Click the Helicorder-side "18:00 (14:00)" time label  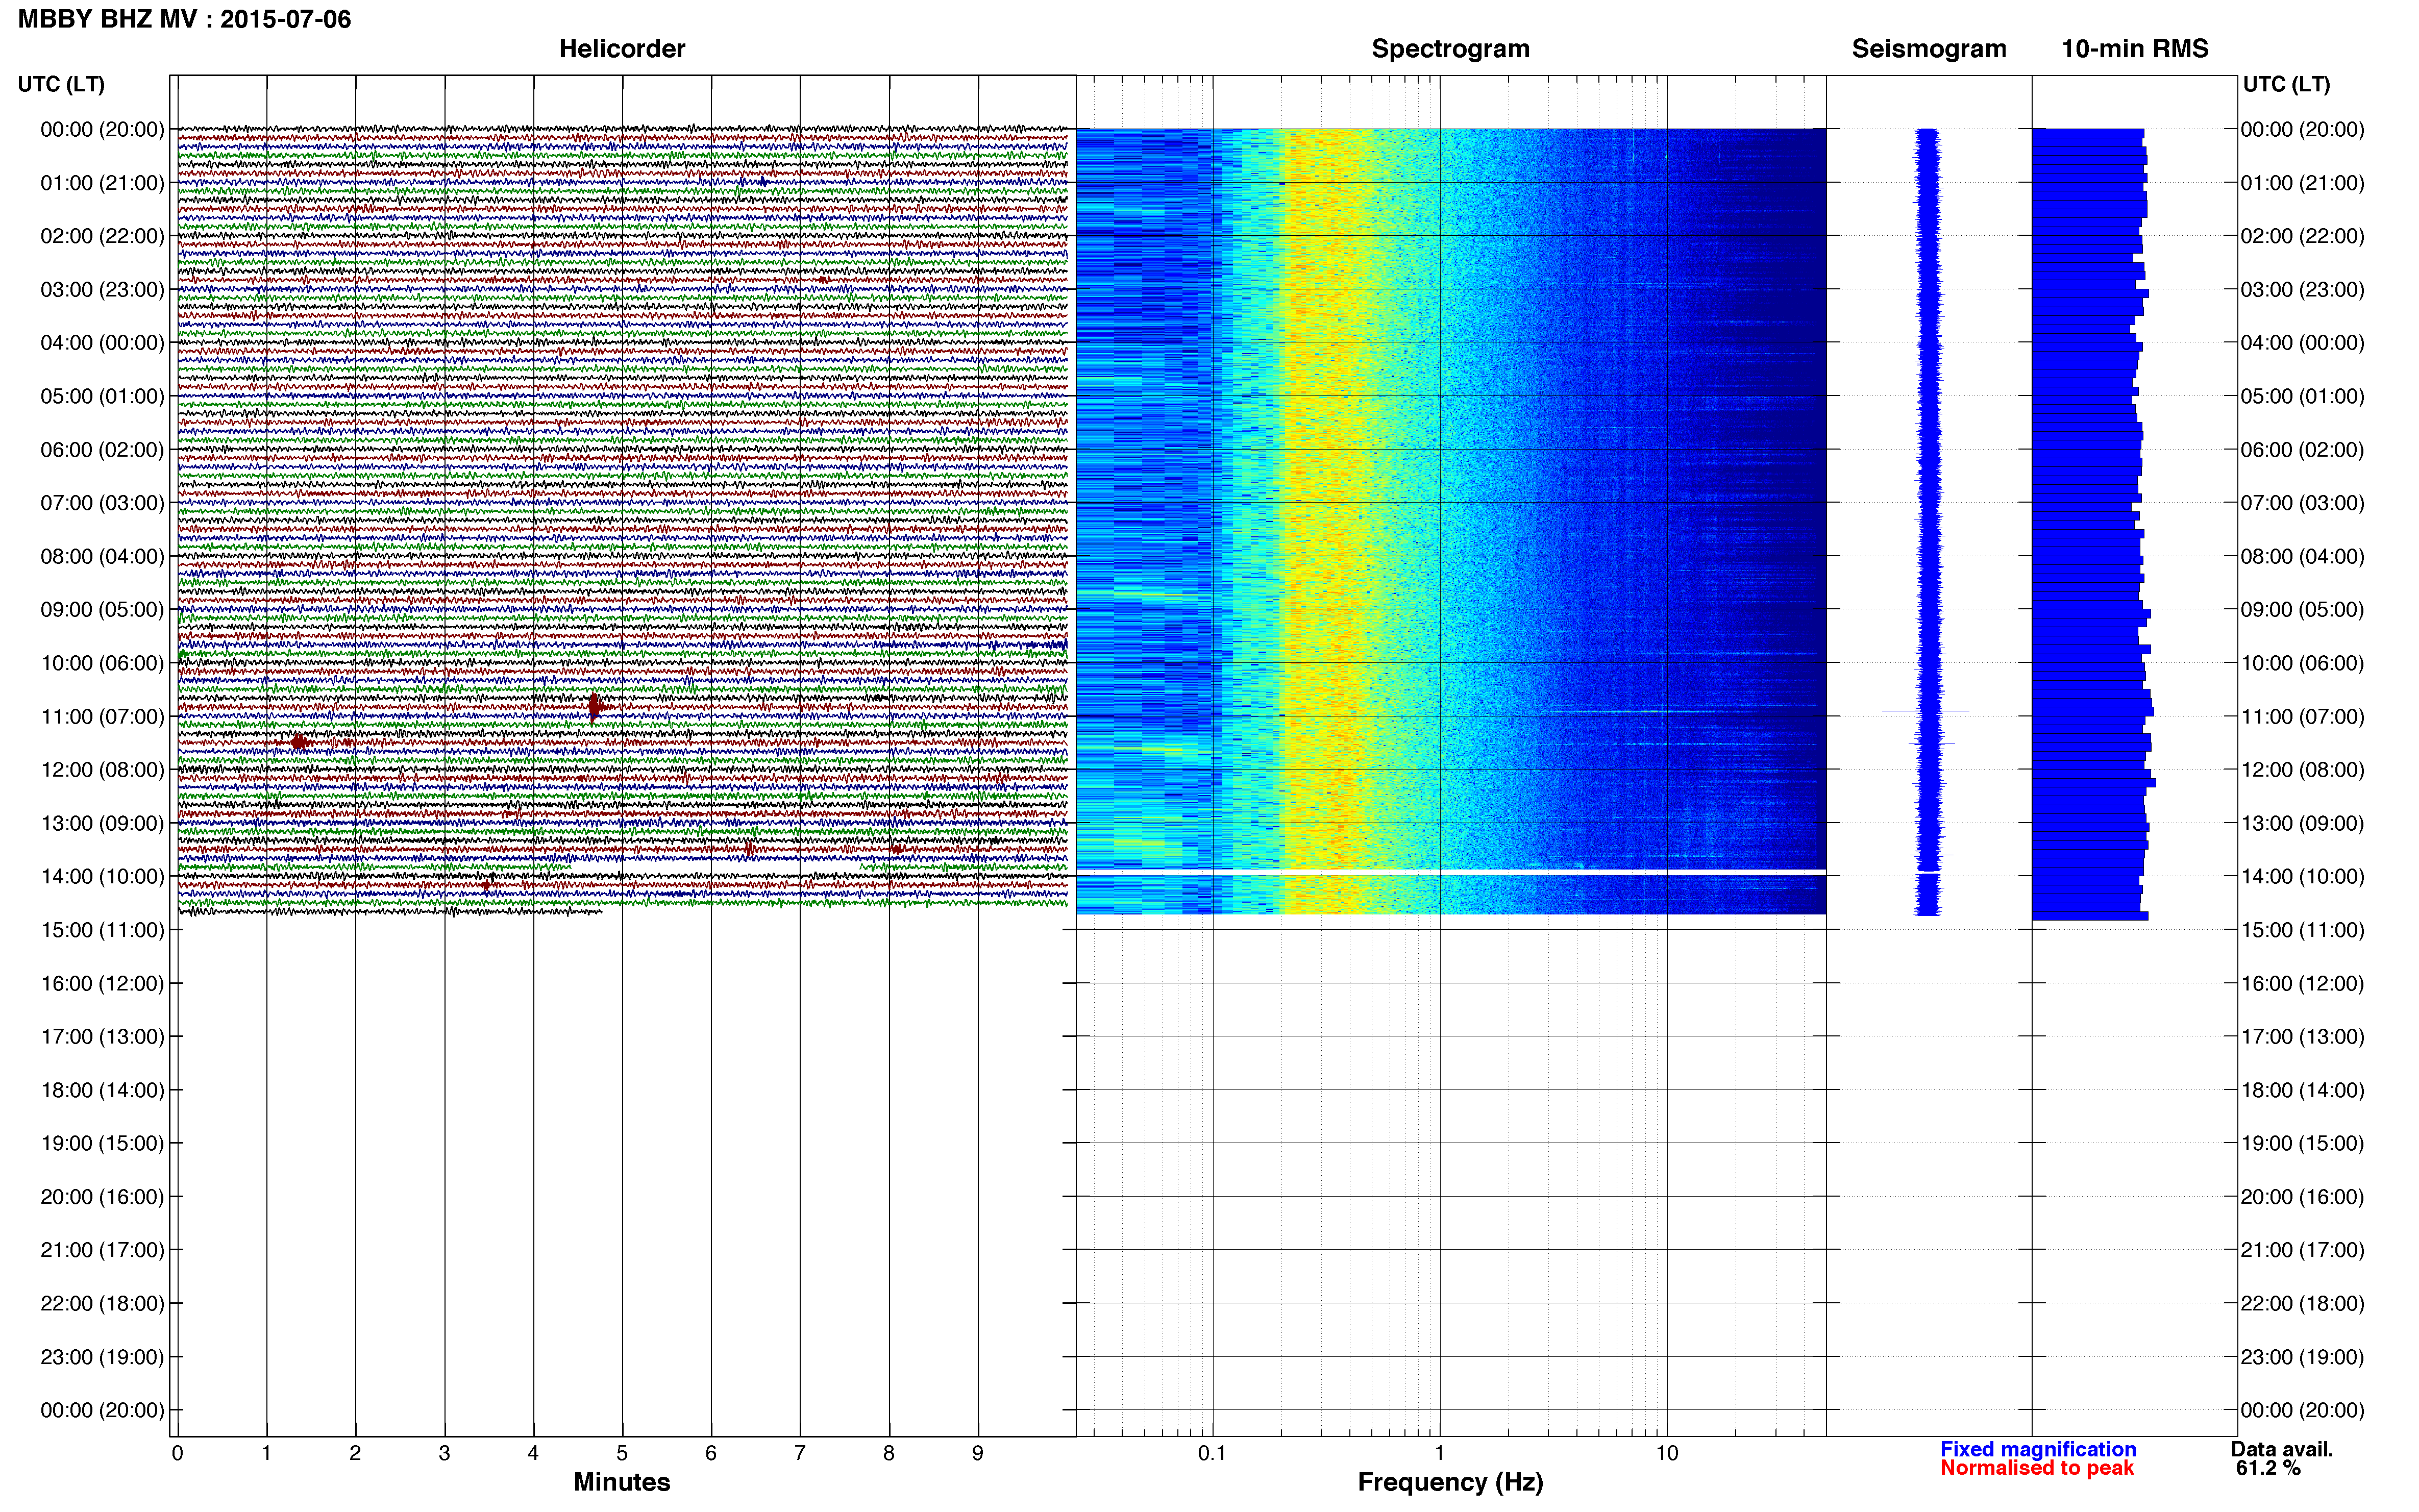[x=102, y=1090]
